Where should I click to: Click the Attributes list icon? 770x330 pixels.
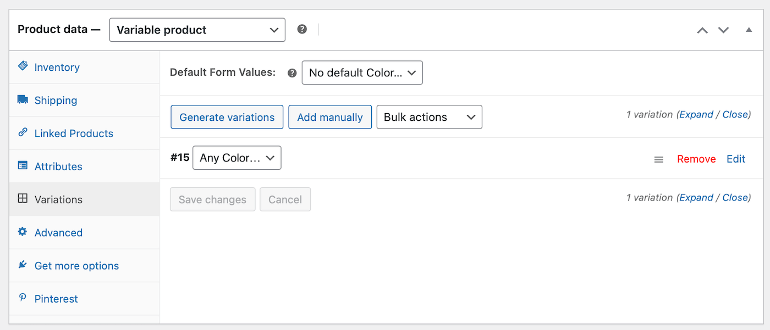[23, 165]
